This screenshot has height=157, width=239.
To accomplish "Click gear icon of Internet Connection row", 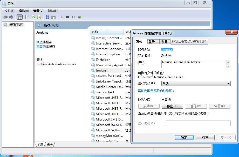I will pyautogui.click(x=93, y=49).
